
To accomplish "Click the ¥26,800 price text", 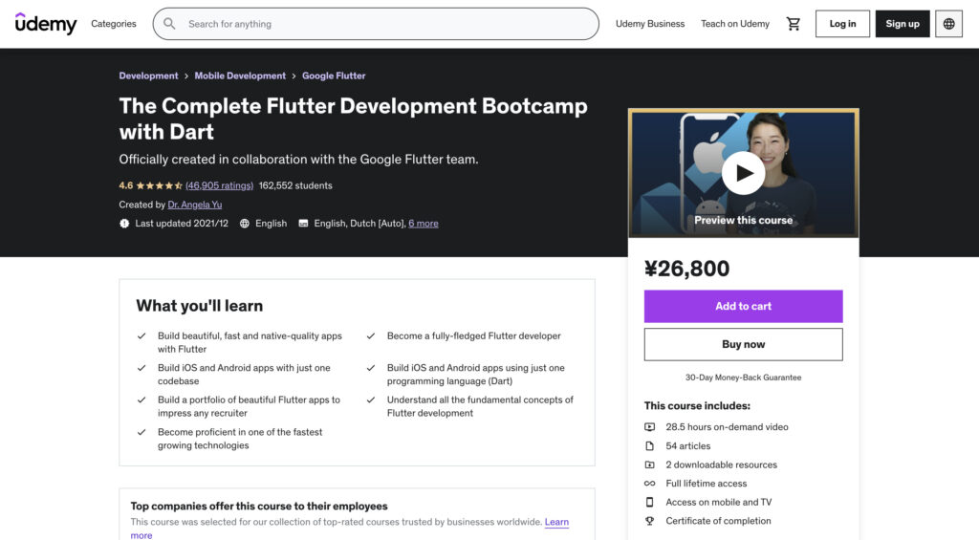I will (686, 269).
